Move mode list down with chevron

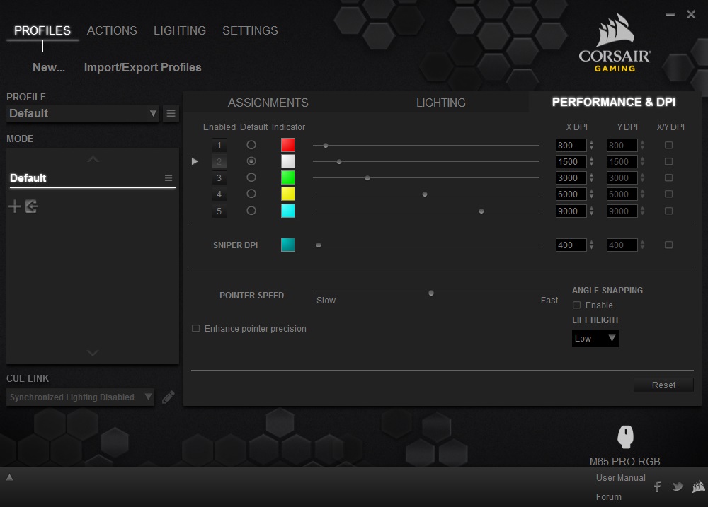[x=93, y=353]
